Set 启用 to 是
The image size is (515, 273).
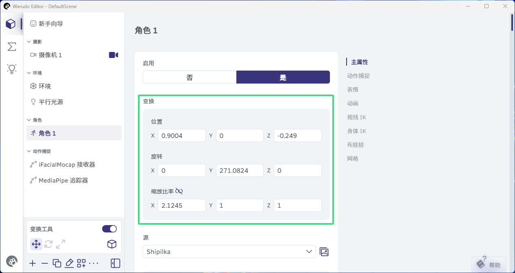coord(283,77)
